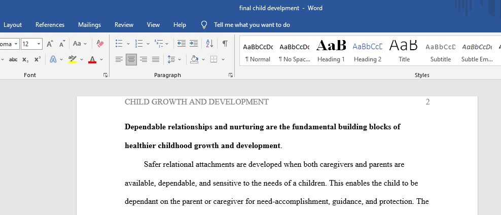Click the Decrease Indent icon
The image size is (501, 215).
pyautogui.click(x=182, y=44)
